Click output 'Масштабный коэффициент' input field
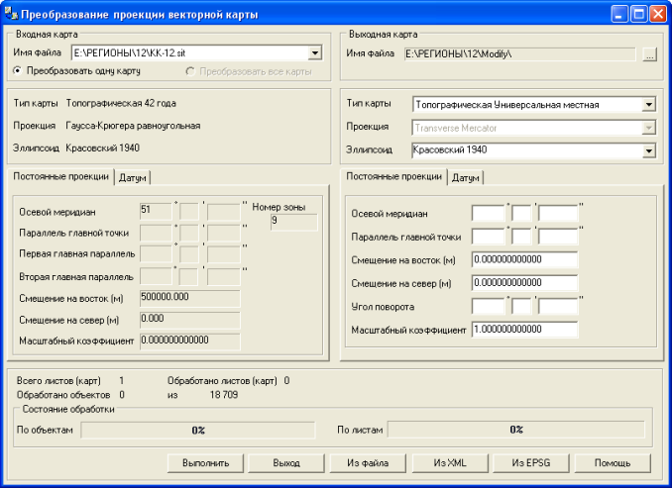The height and width of the screenshot is (488, 672). (x=523, y=330)
